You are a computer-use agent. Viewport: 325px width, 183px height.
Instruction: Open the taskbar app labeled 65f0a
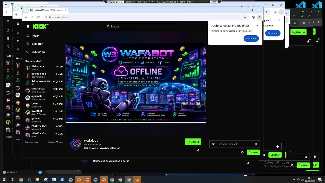coord(79,180)
